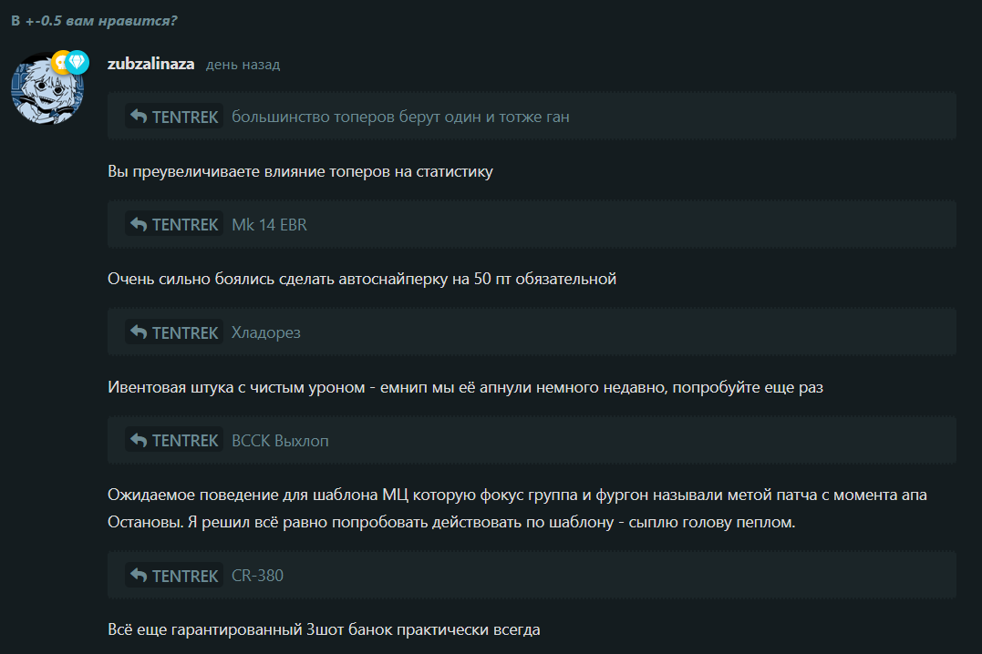Click the quoted text 'большинство топеров берут один и тотже ган'

401,117
